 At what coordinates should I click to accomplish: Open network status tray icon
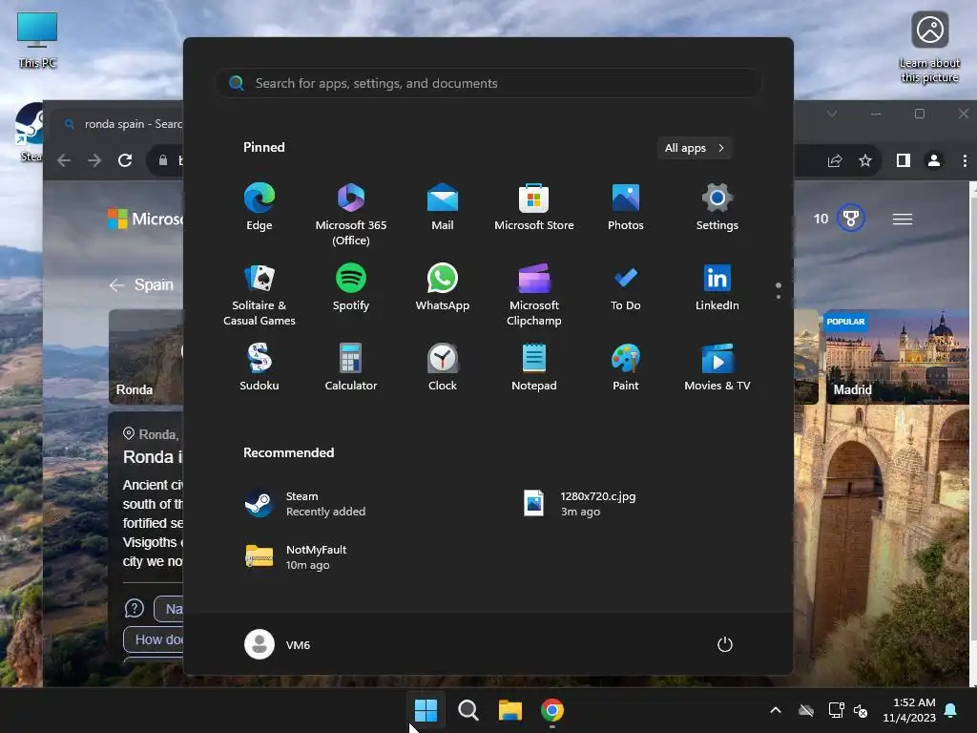pyautogui.click(x=836, y=710)
